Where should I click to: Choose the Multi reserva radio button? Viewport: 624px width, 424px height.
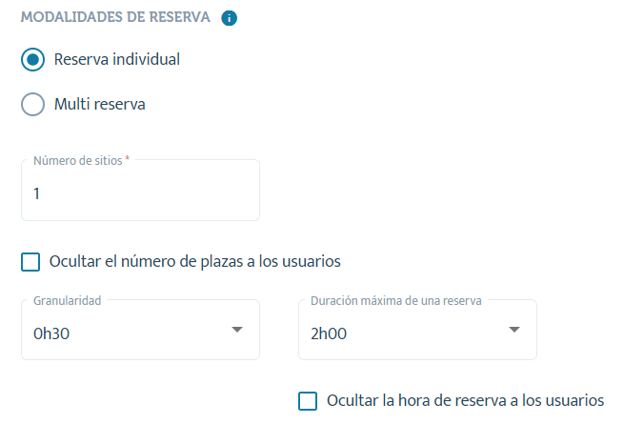click(32, 104)
